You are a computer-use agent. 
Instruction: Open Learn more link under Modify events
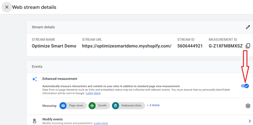101,123
